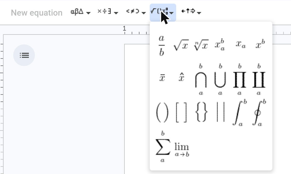Screen dimensions: 291x174
Task: Insert curly braces
Action: tap(201, 112)
